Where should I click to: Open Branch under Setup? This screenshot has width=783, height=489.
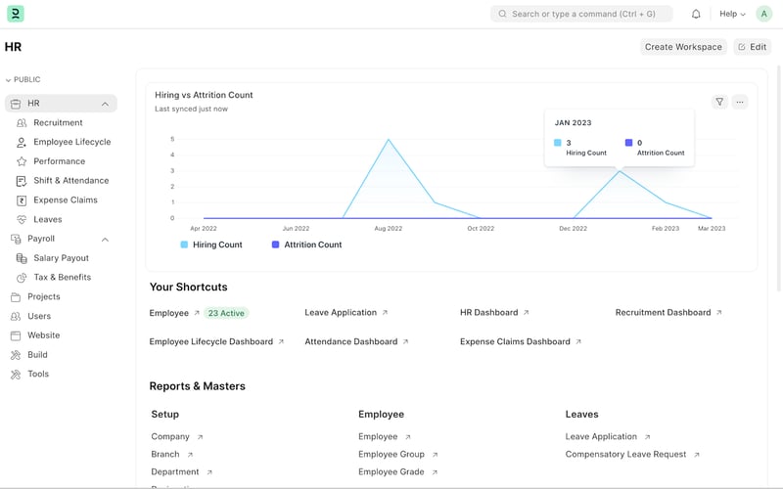165,455
